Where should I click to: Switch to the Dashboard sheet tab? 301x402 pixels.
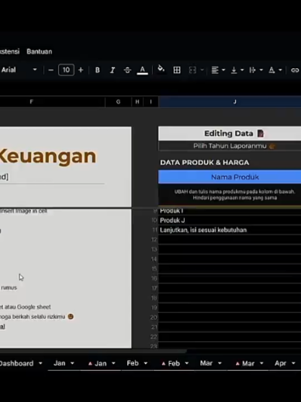tap(16, 363)
